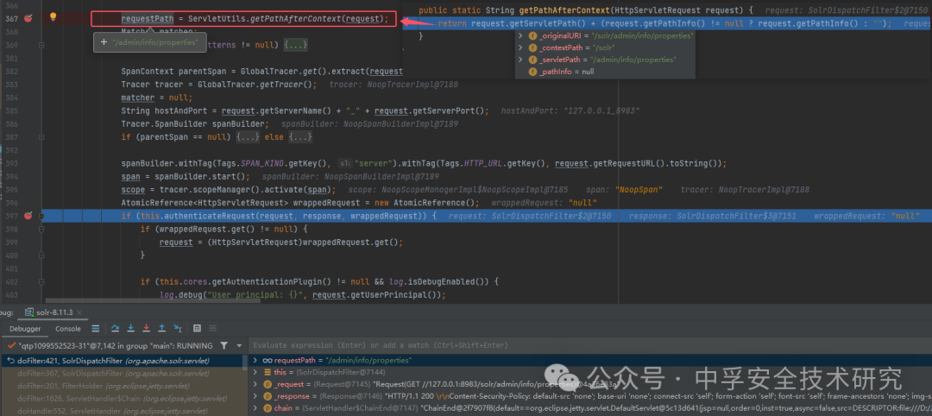Click the Step Out debugger icon
This screenshot has height=416, width=932.
pyautogui.click(x=161, y=328)
